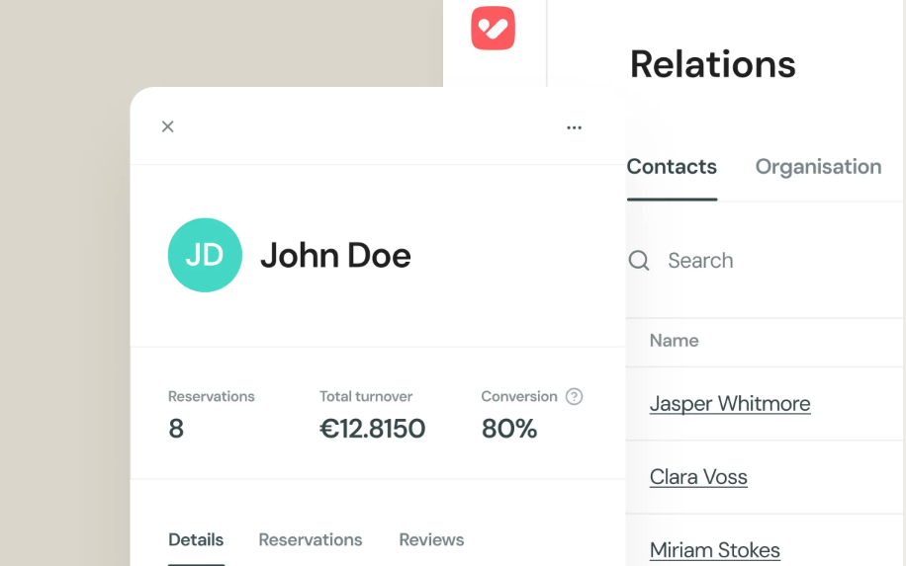The width and height of the screenshot is (906, 566).
Task: Select the Details tab
Action: point(196,540)
